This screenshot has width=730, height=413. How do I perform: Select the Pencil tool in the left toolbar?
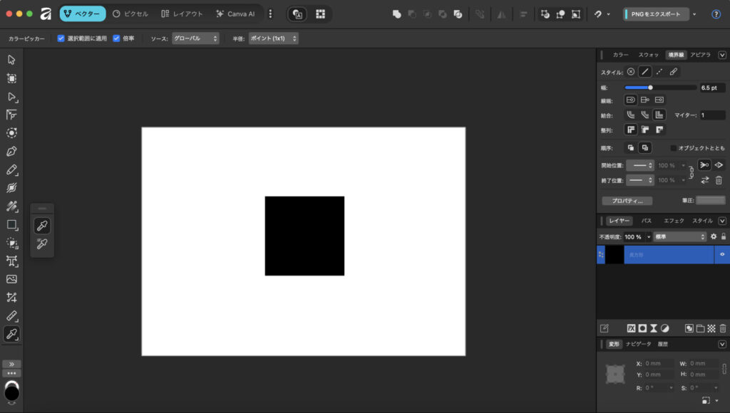pyautogui.click(x=11, y=169)
